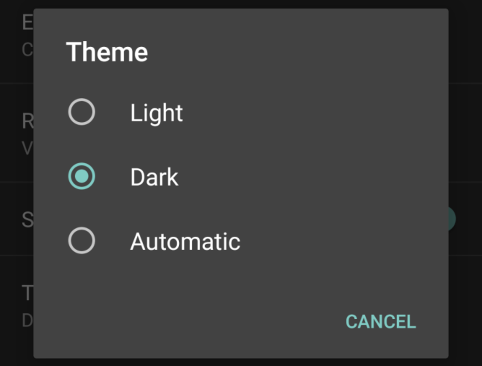Viewport: 482px width, 366px height.
Task: Click the "Automatic" option label text
Action: click(x=185, y=241)
